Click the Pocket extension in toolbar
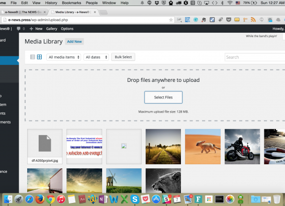The image size is (285, 206). pyautogui.click(x=229, y=20)
